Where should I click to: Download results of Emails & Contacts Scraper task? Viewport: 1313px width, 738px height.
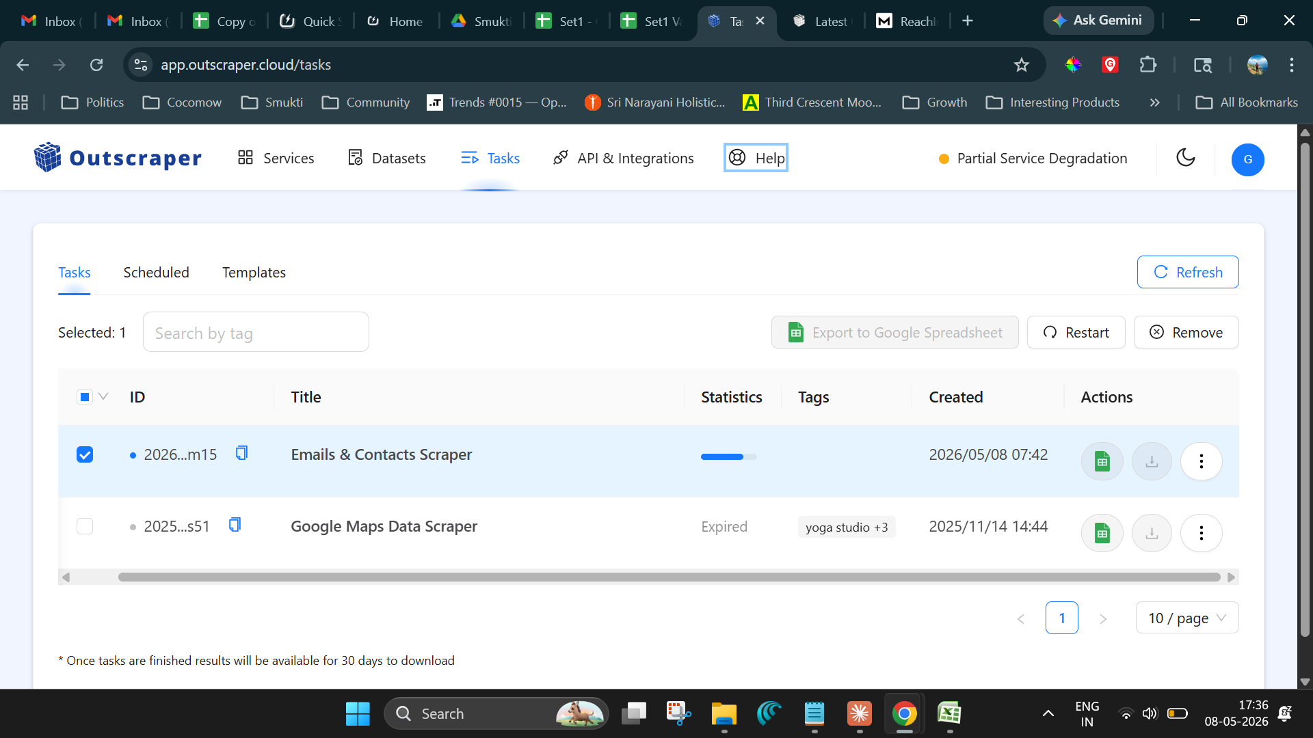(1152, 461)
